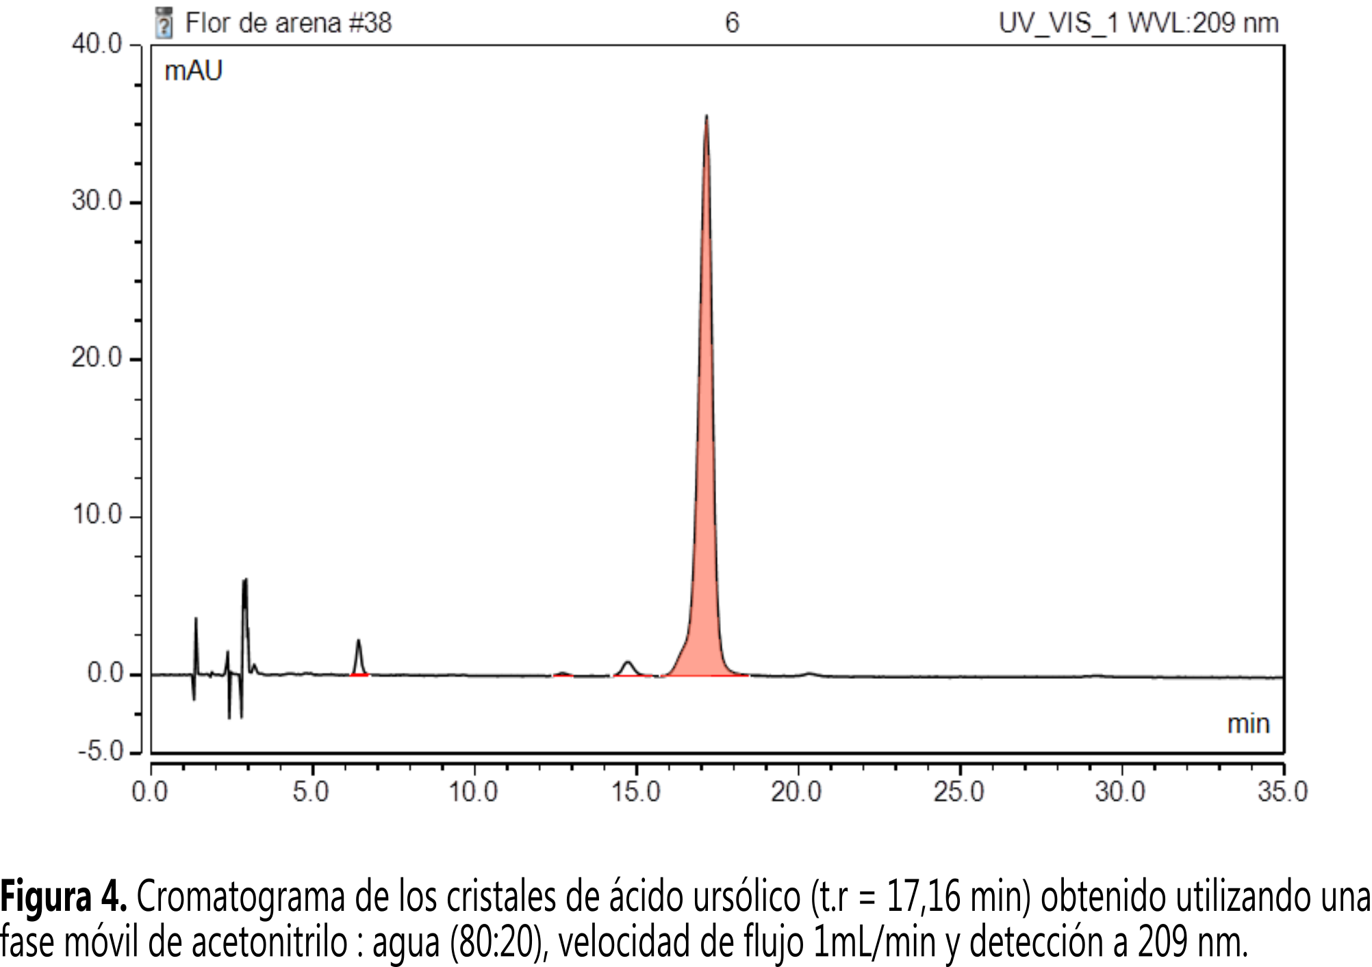Click the injection spike near 3 minutes
Screen dimensions: 1372x967
point(244,602)
